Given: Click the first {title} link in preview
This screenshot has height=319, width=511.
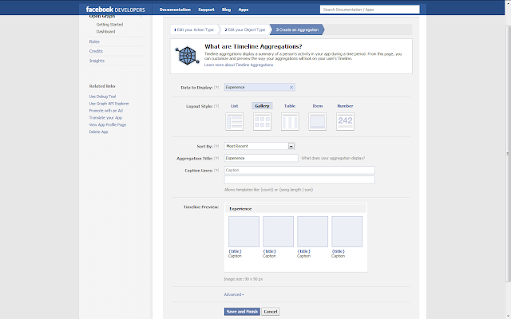Looking at the screenshot, I should click(x=235, y=251).
